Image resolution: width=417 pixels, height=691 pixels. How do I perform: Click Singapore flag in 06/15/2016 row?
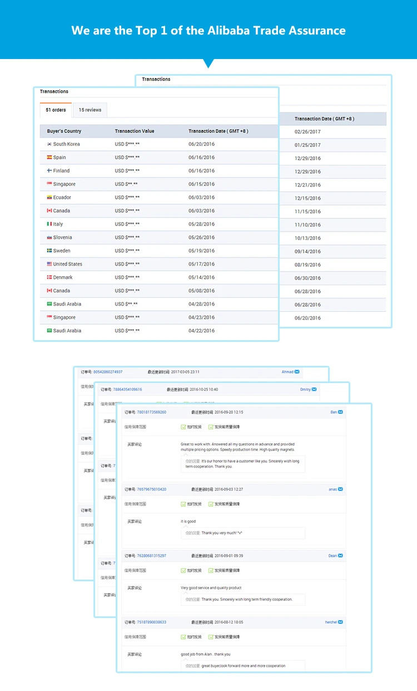pos(49,184)
